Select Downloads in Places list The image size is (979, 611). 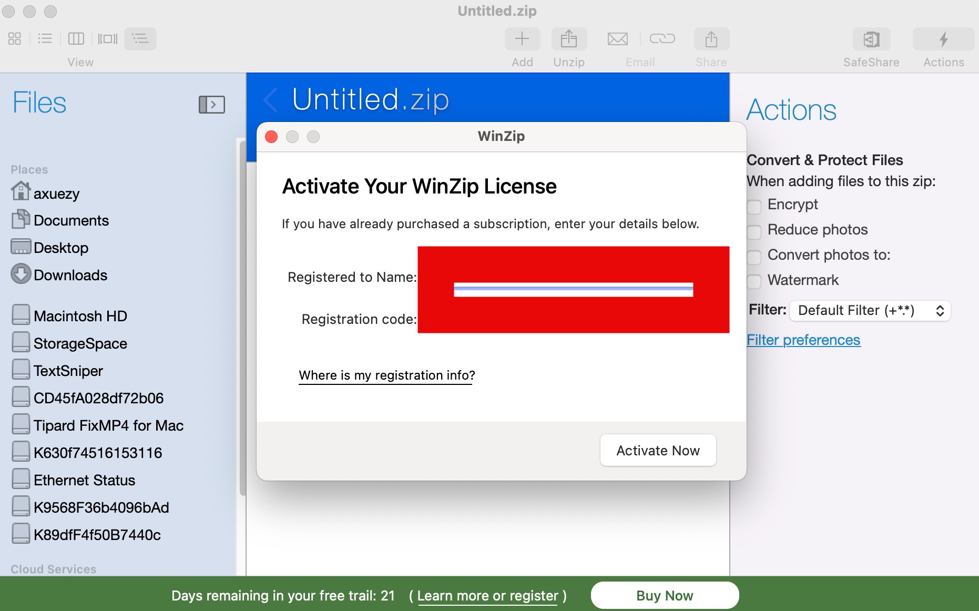pyautogui.click(x=70, y=275)
